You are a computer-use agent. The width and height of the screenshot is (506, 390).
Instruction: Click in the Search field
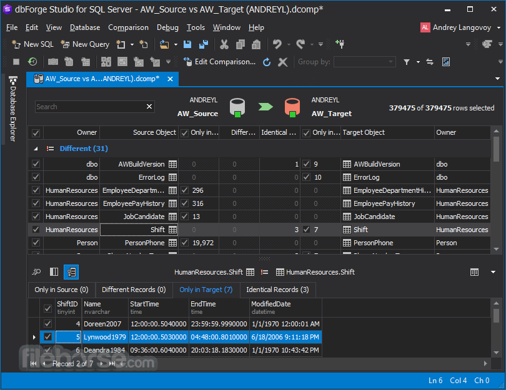[90, 107]
